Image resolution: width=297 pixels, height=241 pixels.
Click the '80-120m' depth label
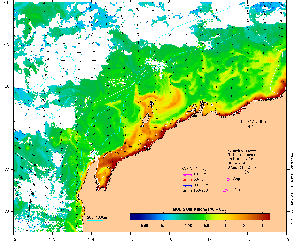click(x=201, y=185)
